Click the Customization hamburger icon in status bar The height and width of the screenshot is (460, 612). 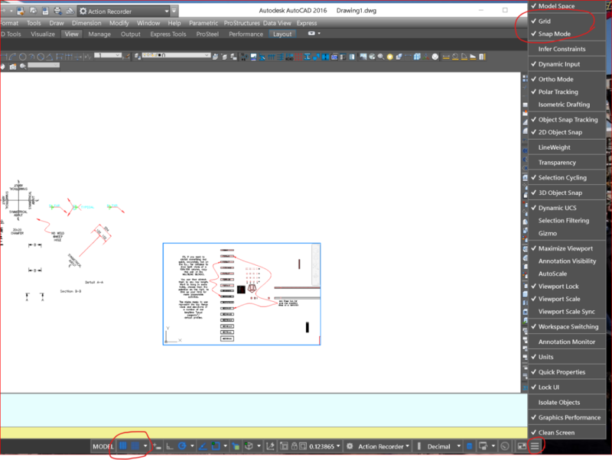535,446
